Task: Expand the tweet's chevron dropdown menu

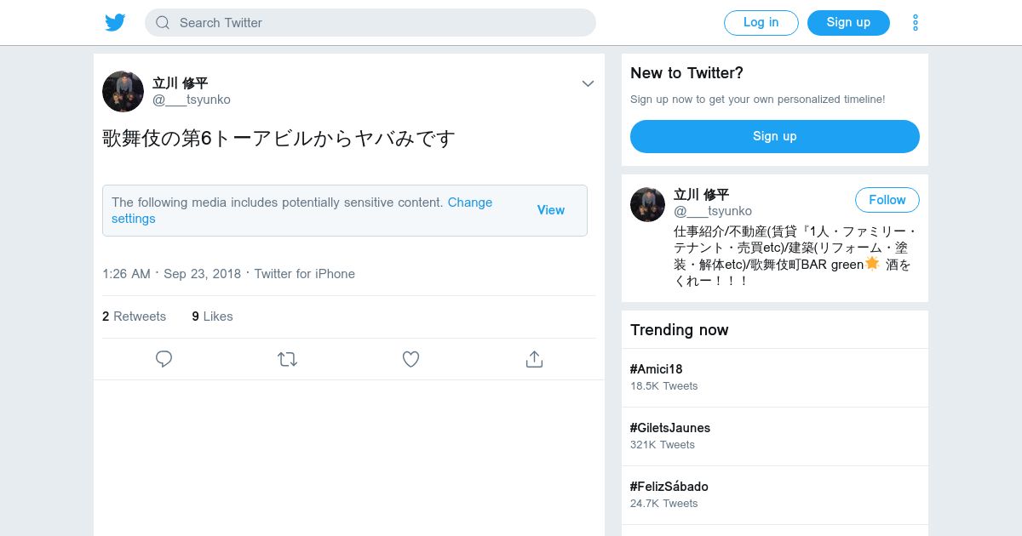Action: [x=588, y=83]
